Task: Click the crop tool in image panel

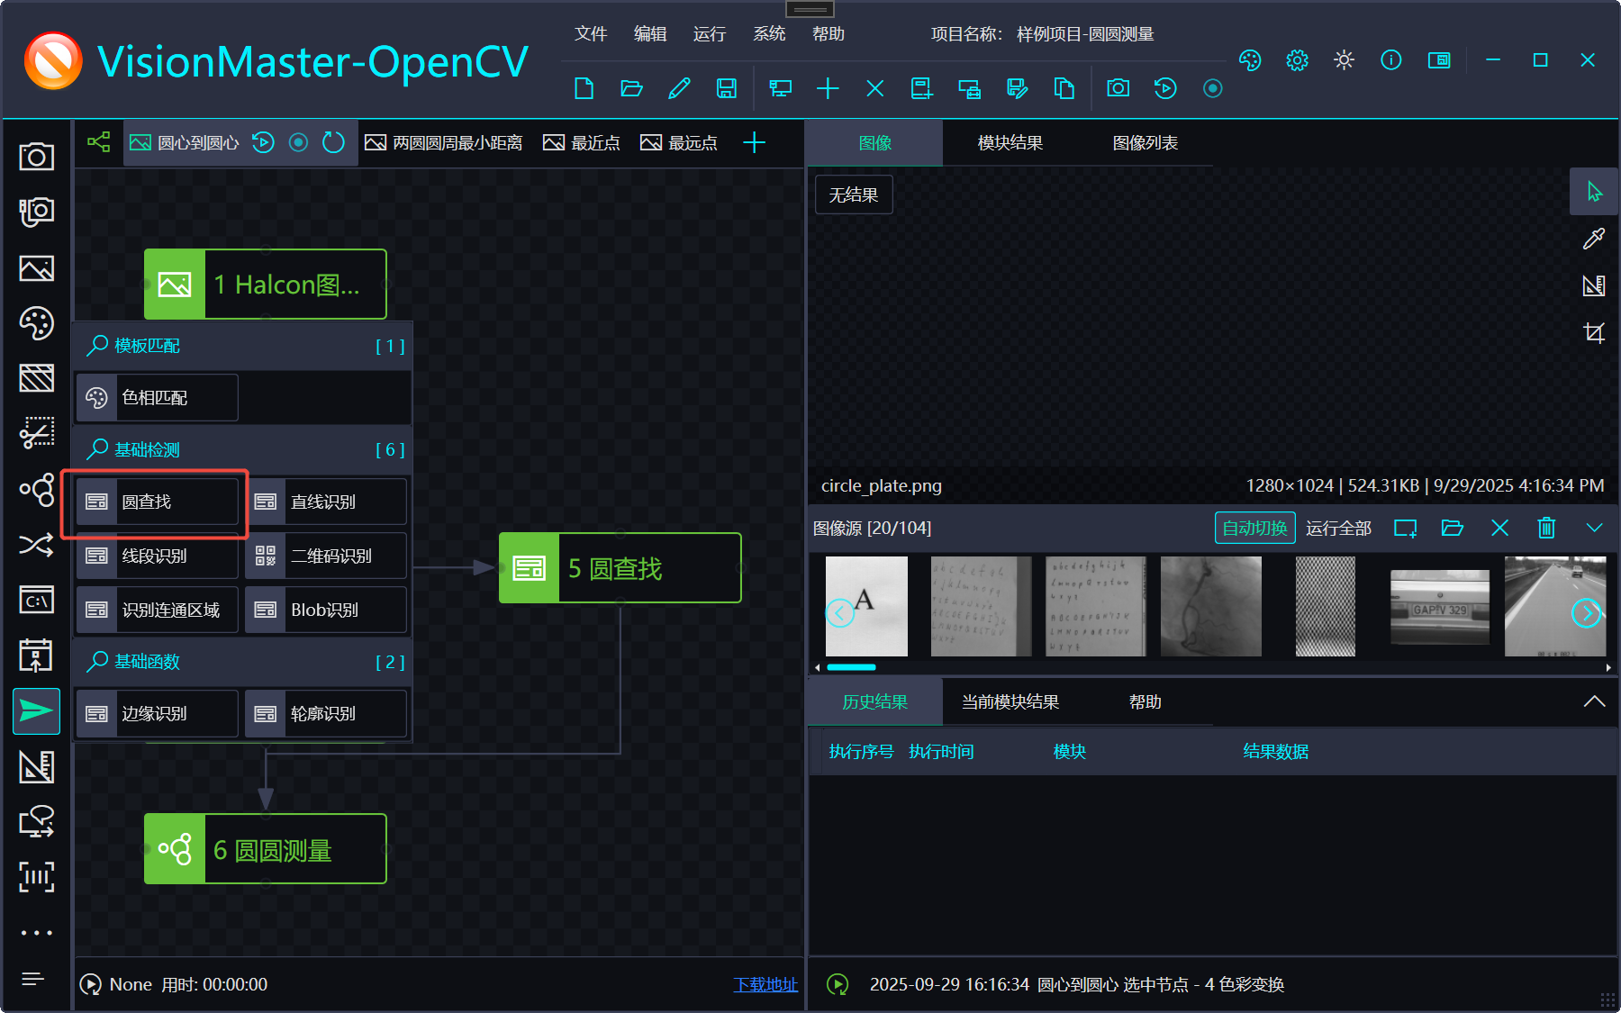Action: [x=1593, y=332]
